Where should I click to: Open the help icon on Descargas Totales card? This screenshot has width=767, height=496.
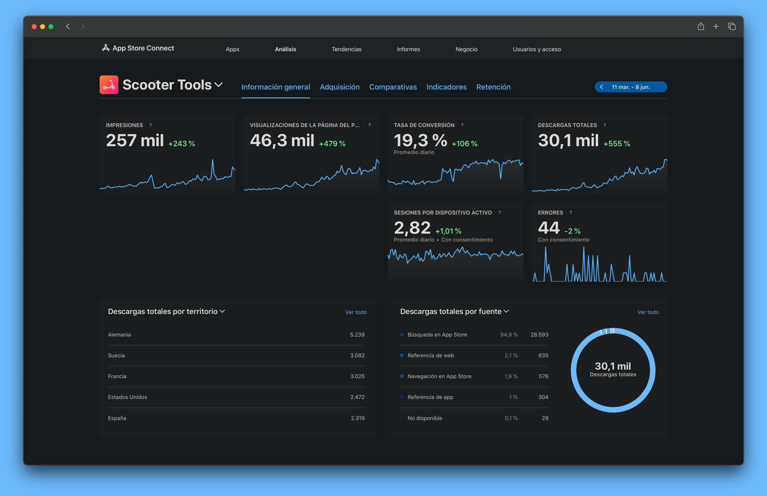click(604, 125)
